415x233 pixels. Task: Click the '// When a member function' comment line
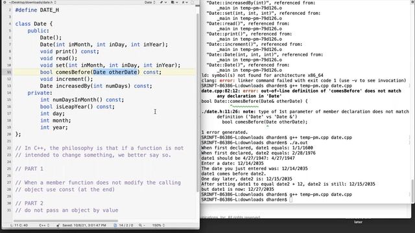point(98,183)
